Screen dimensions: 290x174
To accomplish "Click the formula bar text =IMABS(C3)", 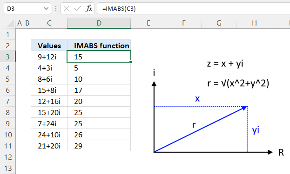I will coord(119,9).
